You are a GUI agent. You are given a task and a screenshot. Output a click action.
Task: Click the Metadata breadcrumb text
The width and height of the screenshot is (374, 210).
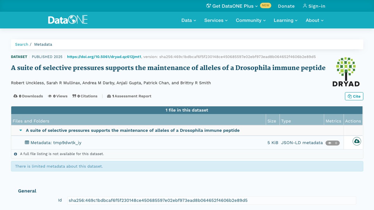[43, 44]
